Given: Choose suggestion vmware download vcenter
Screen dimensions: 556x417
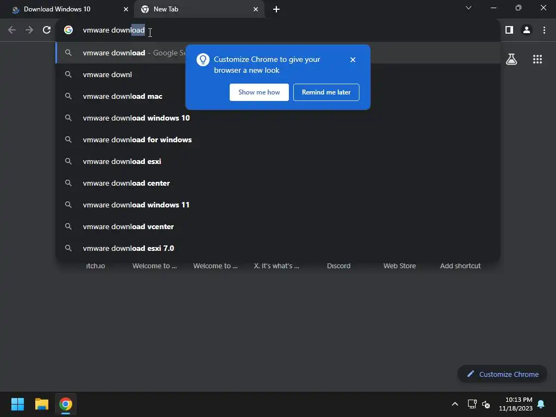Looking at the screenshot, I should (x=278, y=226).
